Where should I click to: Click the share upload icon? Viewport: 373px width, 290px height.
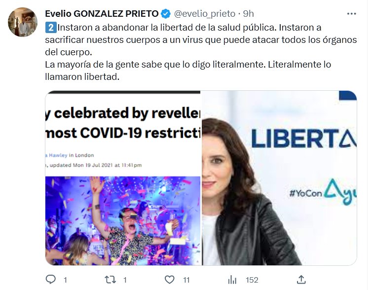coord(301,280)
